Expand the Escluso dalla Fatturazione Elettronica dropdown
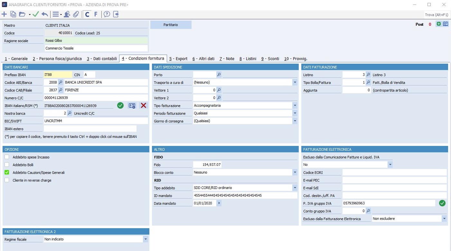 444,219
